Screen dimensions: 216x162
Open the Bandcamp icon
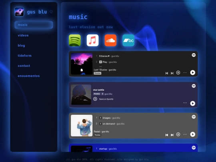128,40
